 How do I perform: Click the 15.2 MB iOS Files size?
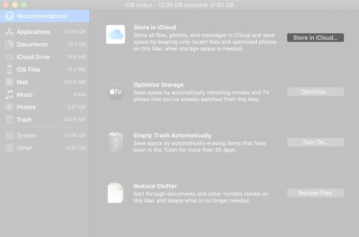tap(76, 69)
